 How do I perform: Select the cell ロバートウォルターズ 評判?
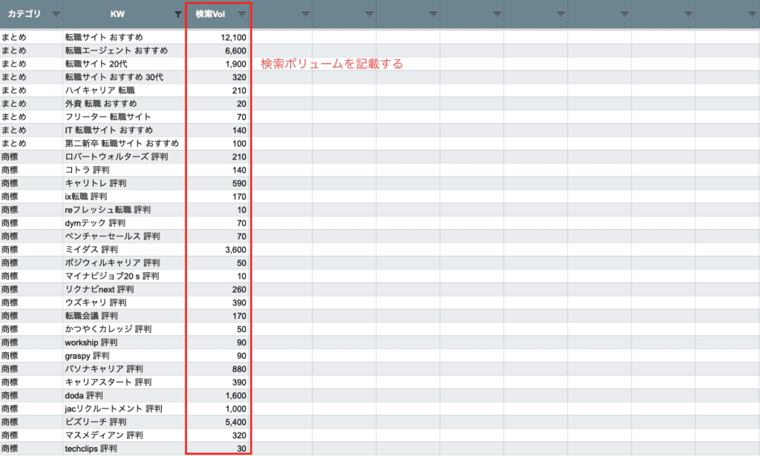pos(124,157)
